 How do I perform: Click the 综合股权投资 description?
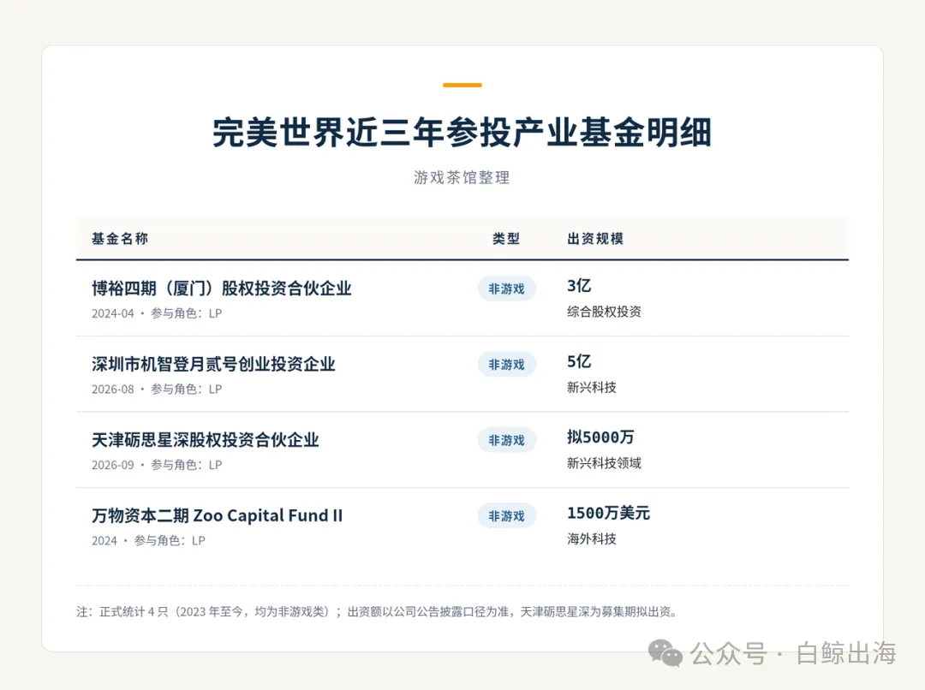604,312
